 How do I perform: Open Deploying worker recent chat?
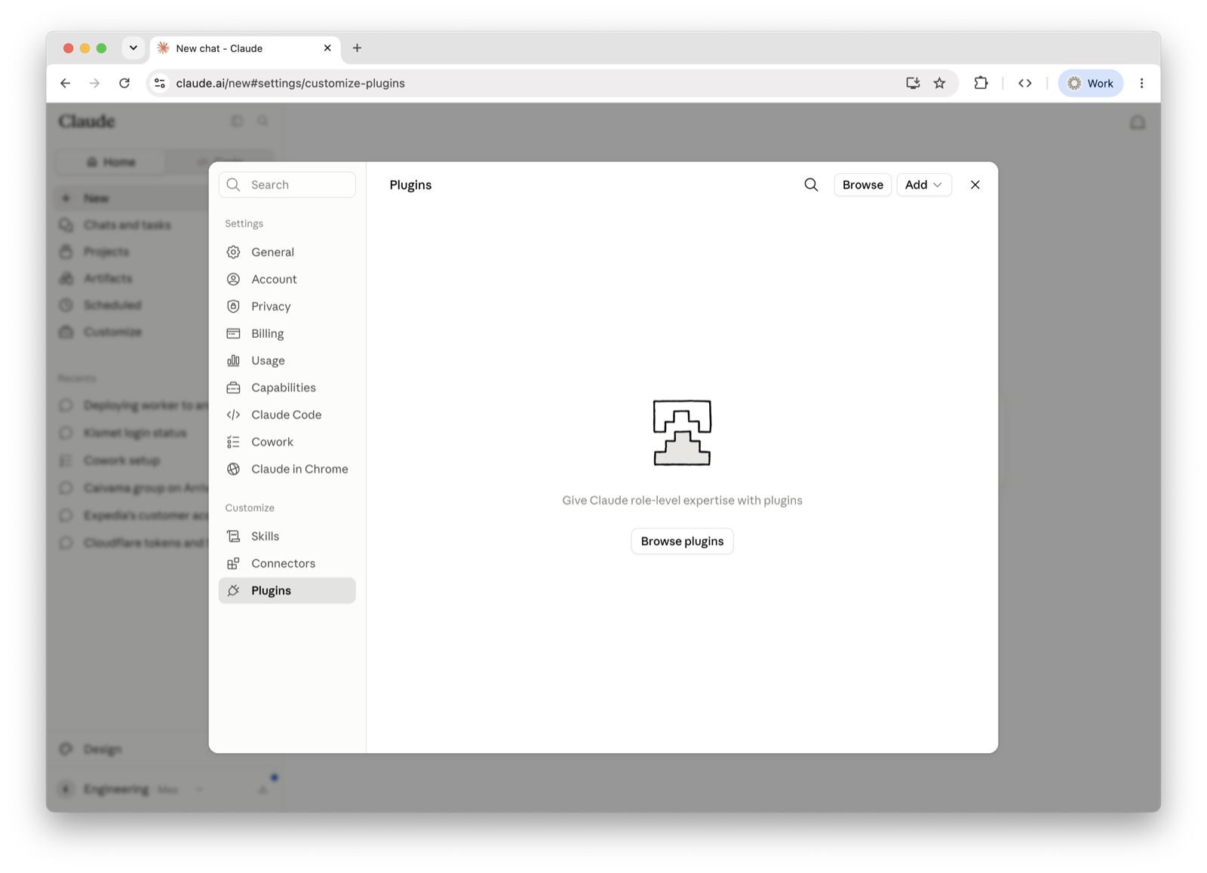coord(132,406)
